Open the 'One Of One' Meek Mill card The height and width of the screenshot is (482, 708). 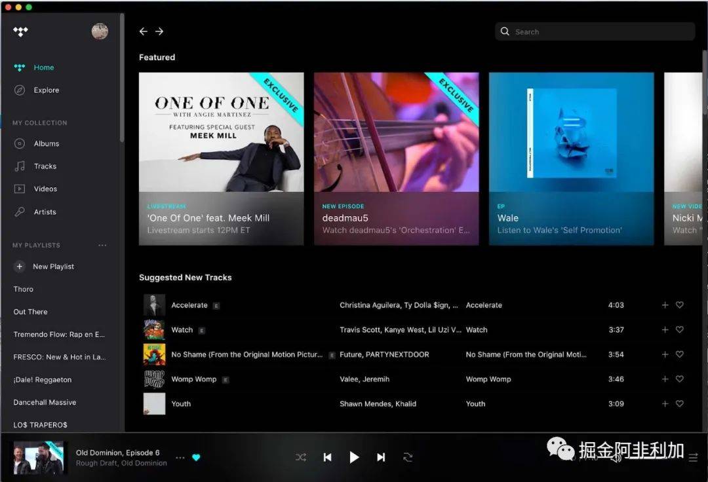222,158
